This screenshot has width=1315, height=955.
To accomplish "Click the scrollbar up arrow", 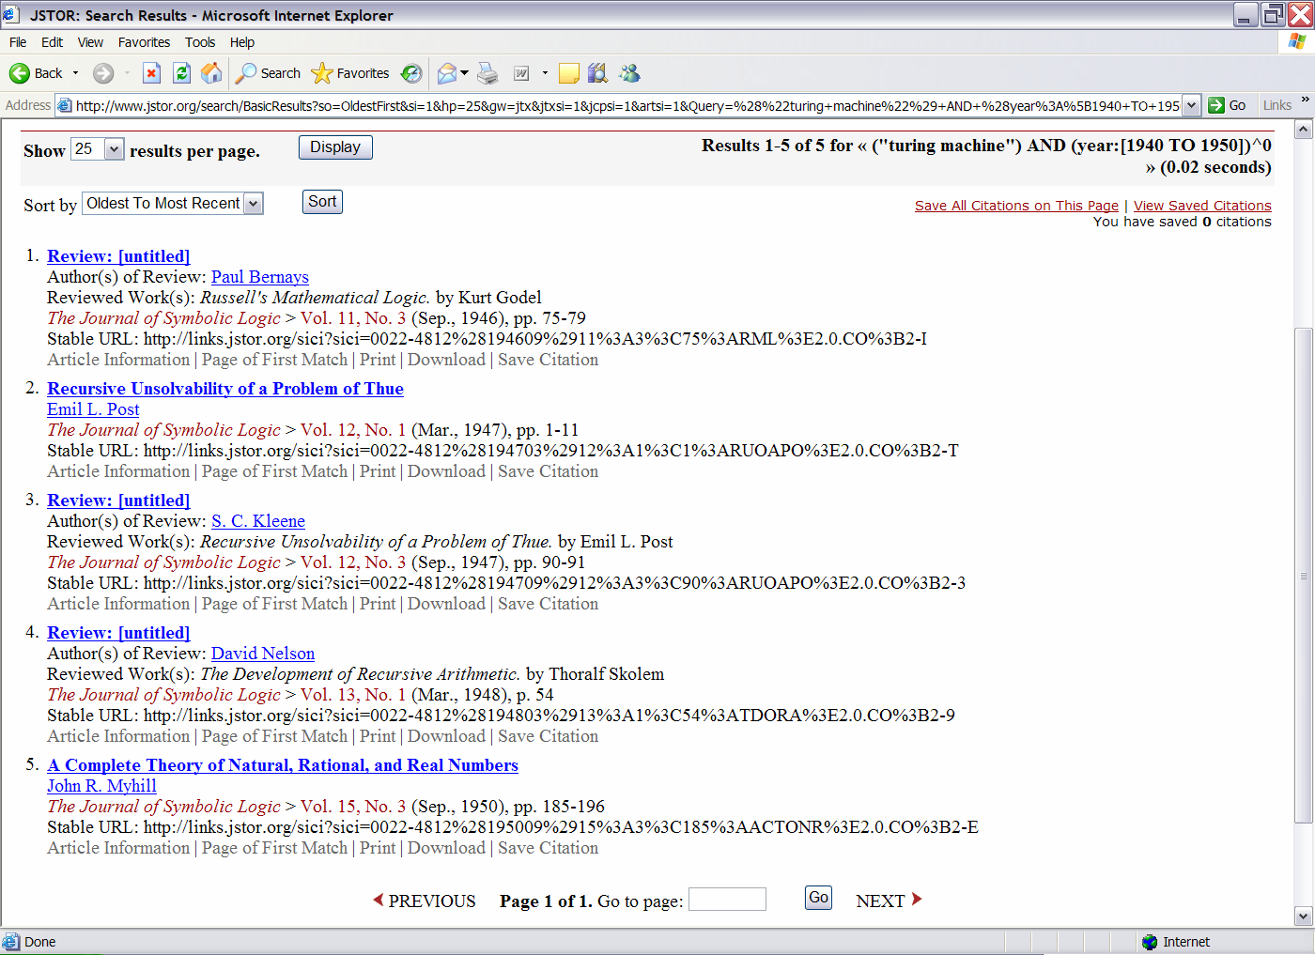I will pyautogui.click(x=1303, y=131).
